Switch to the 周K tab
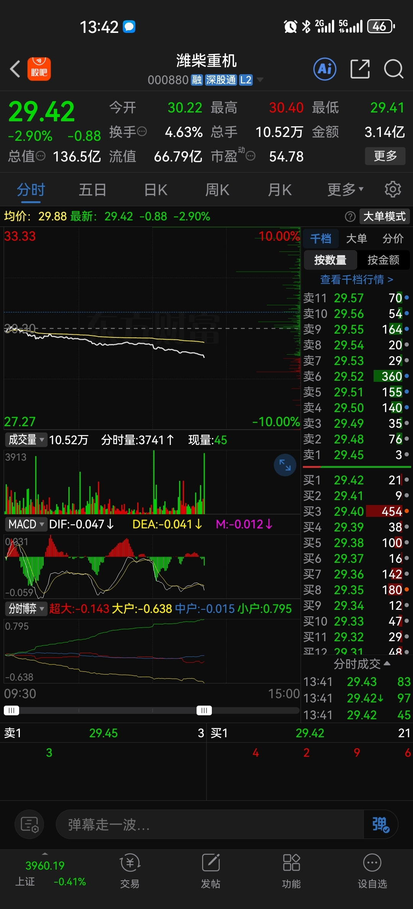The width and height of the screenshot is (413, 909). click(217, 189)
